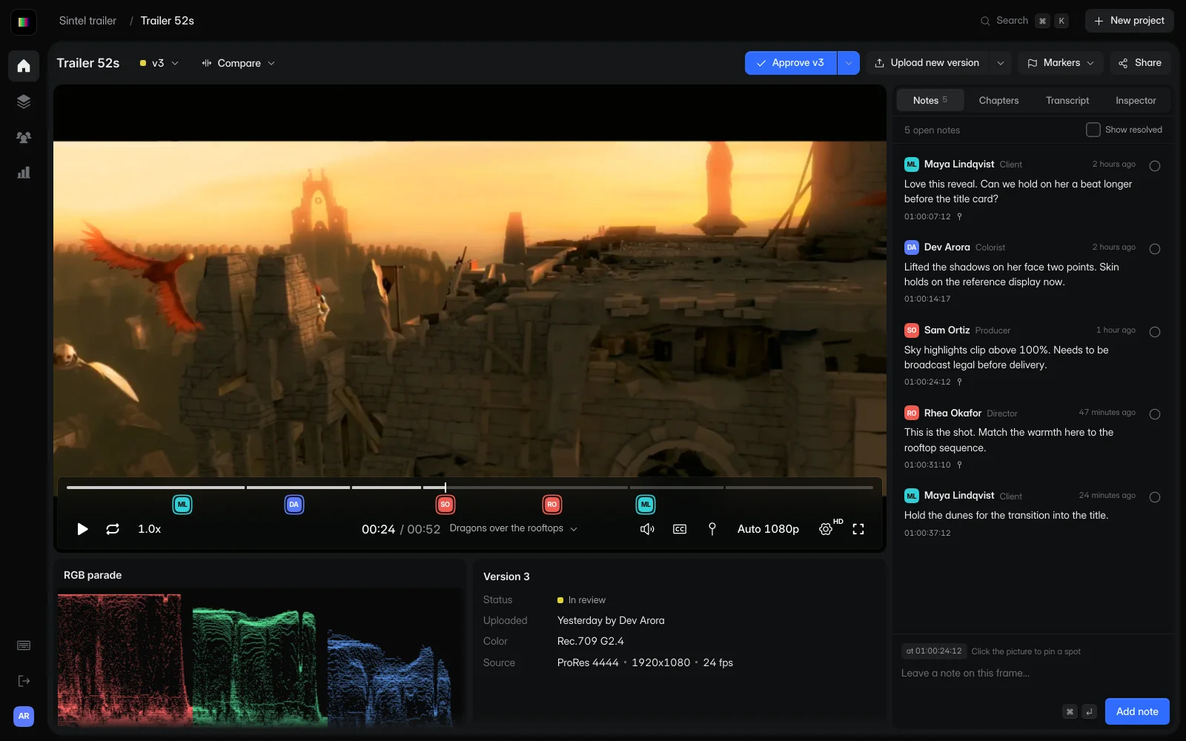Click the pin marker icon in player controls
The image size is (1186, 741).
click(x=712, y=529)
